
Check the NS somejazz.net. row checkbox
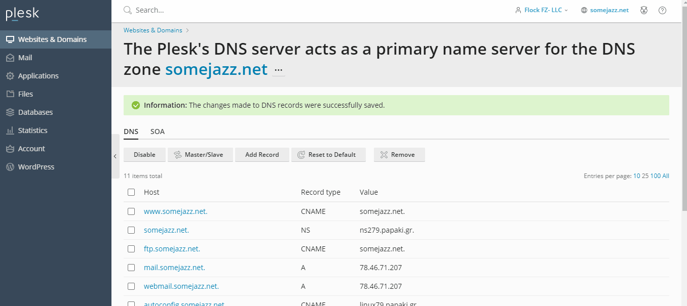[x=131, y=230]
